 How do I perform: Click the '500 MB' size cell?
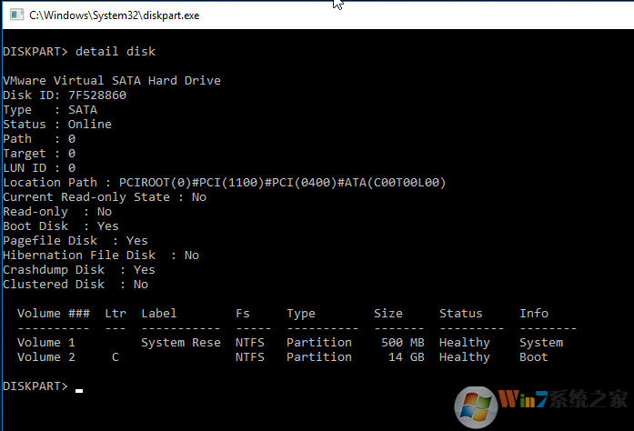coord(403,343)
